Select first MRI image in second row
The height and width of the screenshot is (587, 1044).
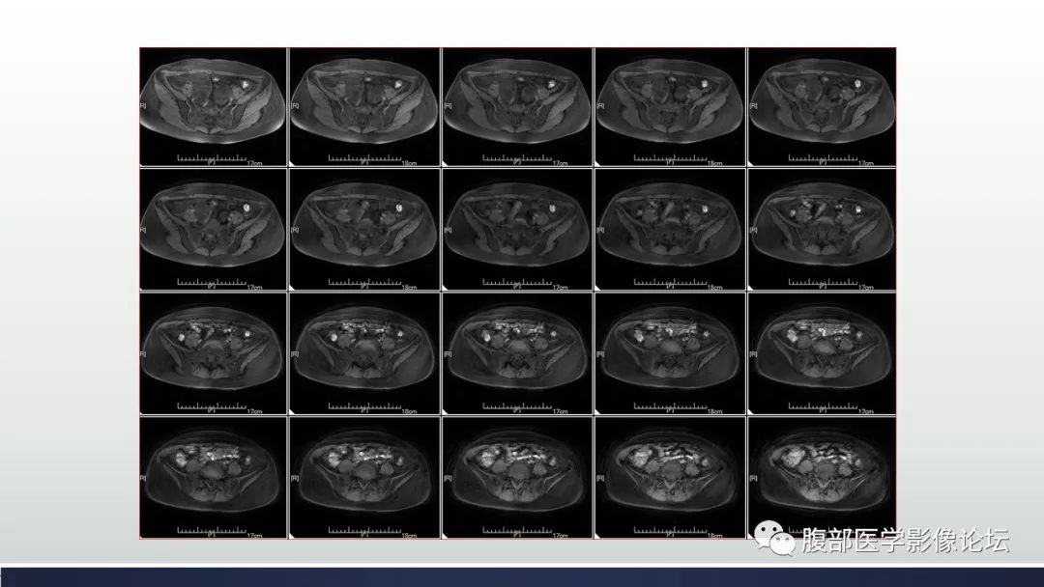pyautogui.click(x=214, y=230)
